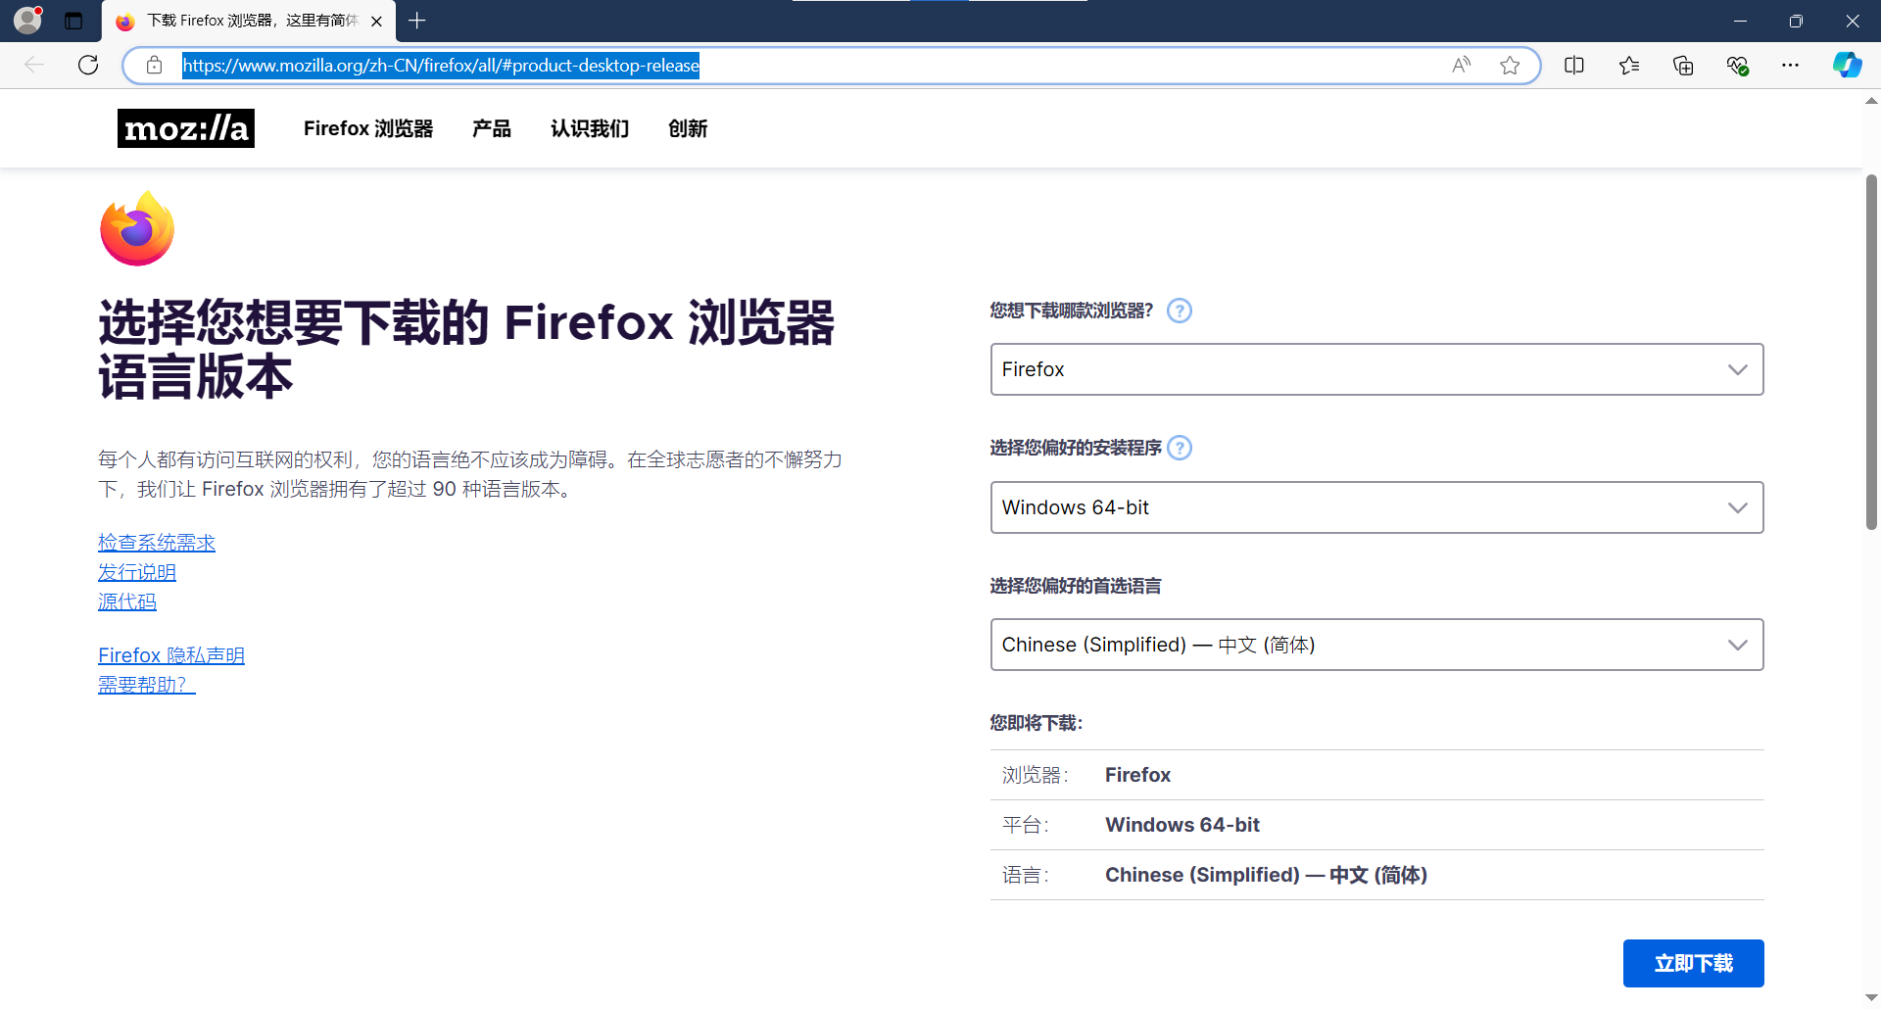
Task: Click help icon beside browser question
Action: coord(1180,311)
